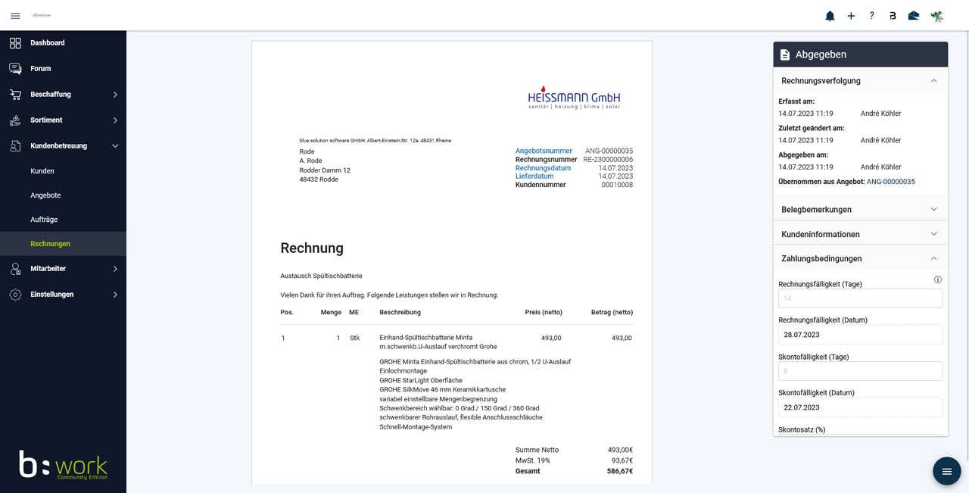This screenshot has height=493, width=969.
Task: Click the info icon in Zahlungsbedingungen
Action: pos(938,279)
